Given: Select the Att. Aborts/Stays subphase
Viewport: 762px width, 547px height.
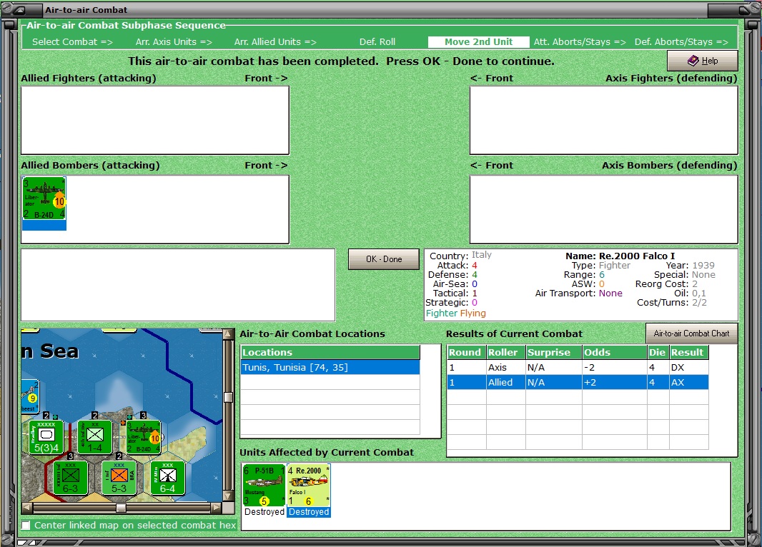Looking at the screenshot, I should [x=580, y=41].
